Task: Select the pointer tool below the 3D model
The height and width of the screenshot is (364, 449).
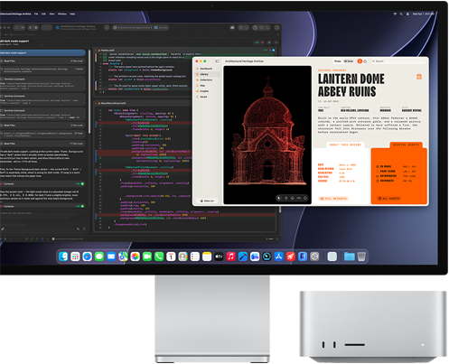Action: 279,198
